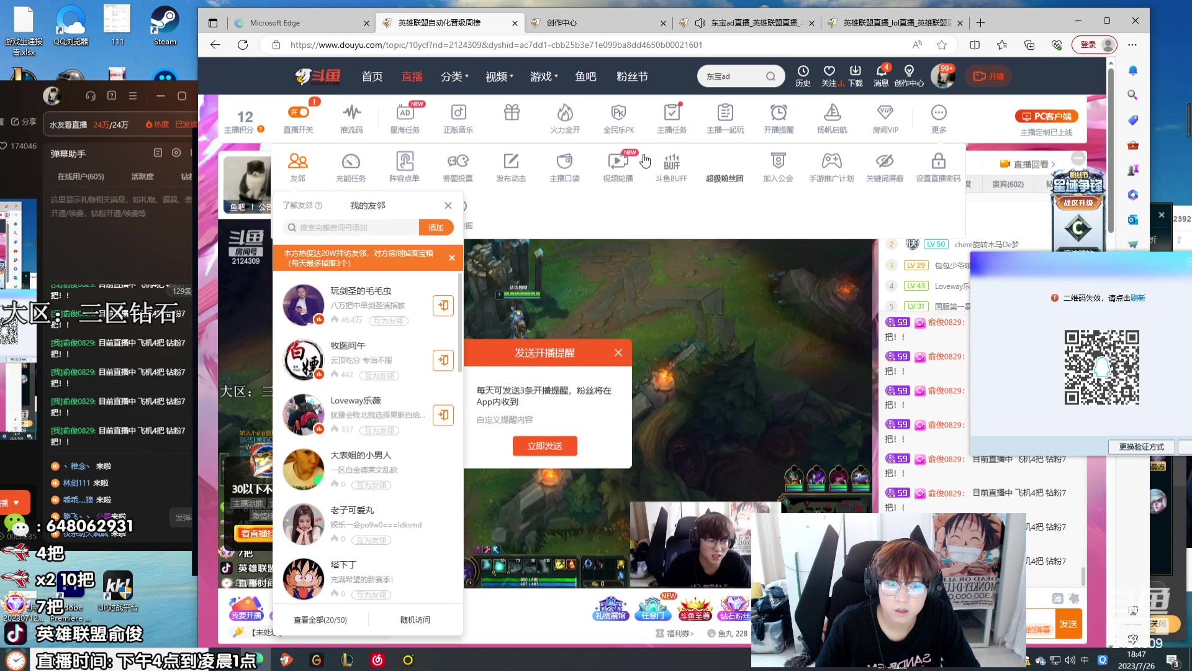Open 正版音乐 music icon

[458, 112]
